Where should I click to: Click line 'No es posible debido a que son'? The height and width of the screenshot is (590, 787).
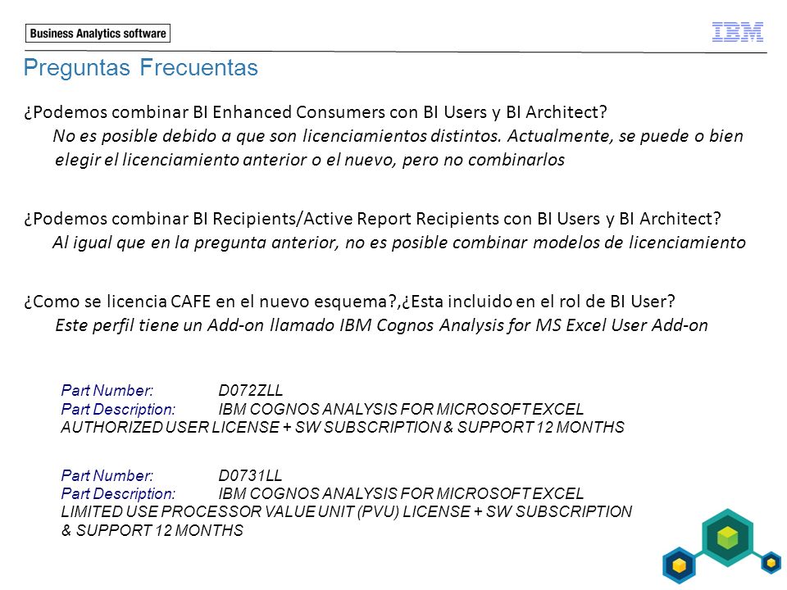pyautogui.click(x=398, y=136)
